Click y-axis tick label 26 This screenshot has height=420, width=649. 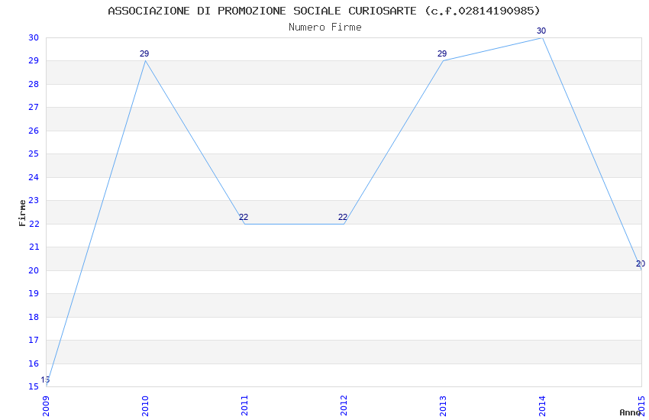(x=34, y=131)
